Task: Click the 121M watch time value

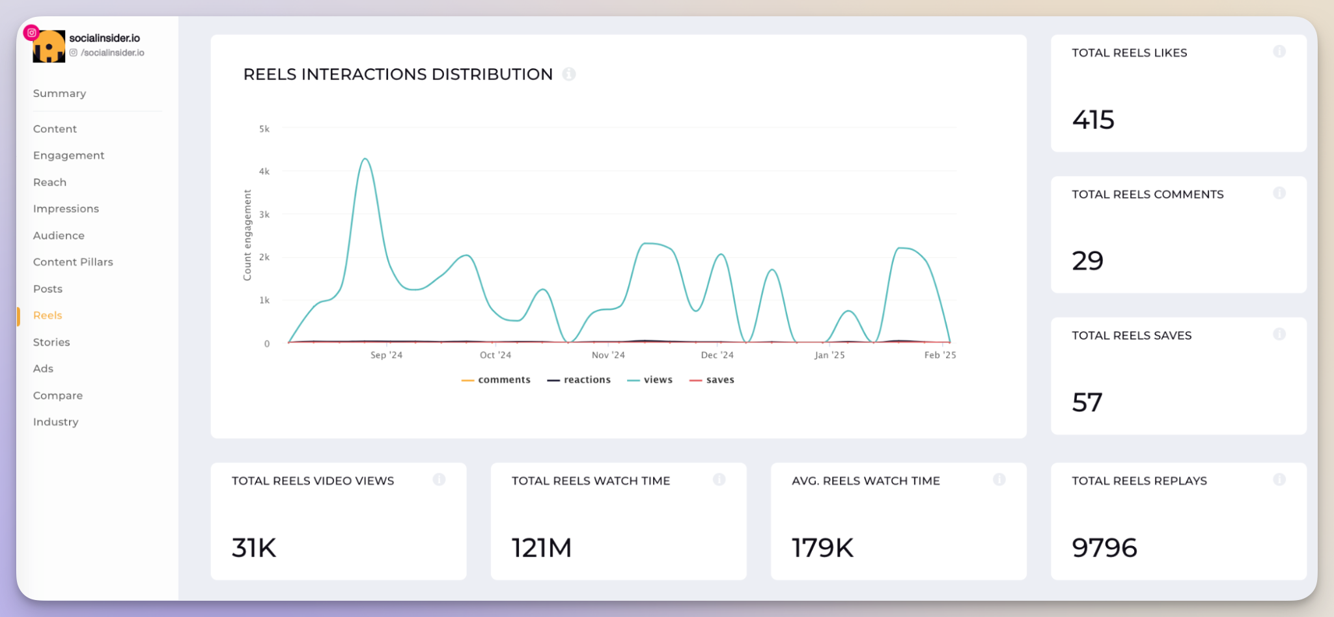Action: 542,548
